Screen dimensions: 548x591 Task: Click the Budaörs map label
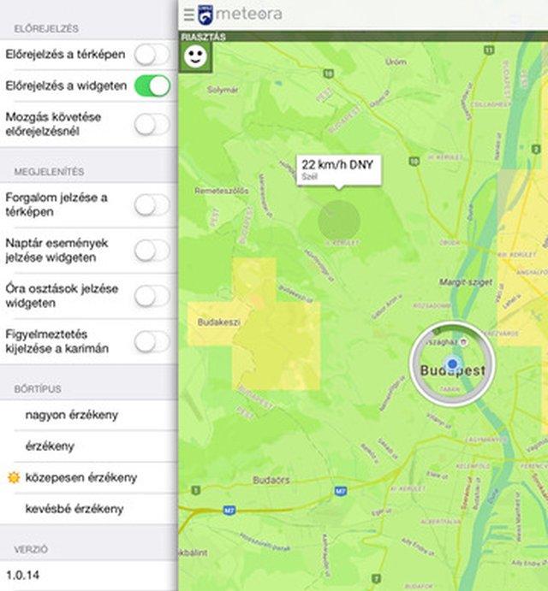271,480
